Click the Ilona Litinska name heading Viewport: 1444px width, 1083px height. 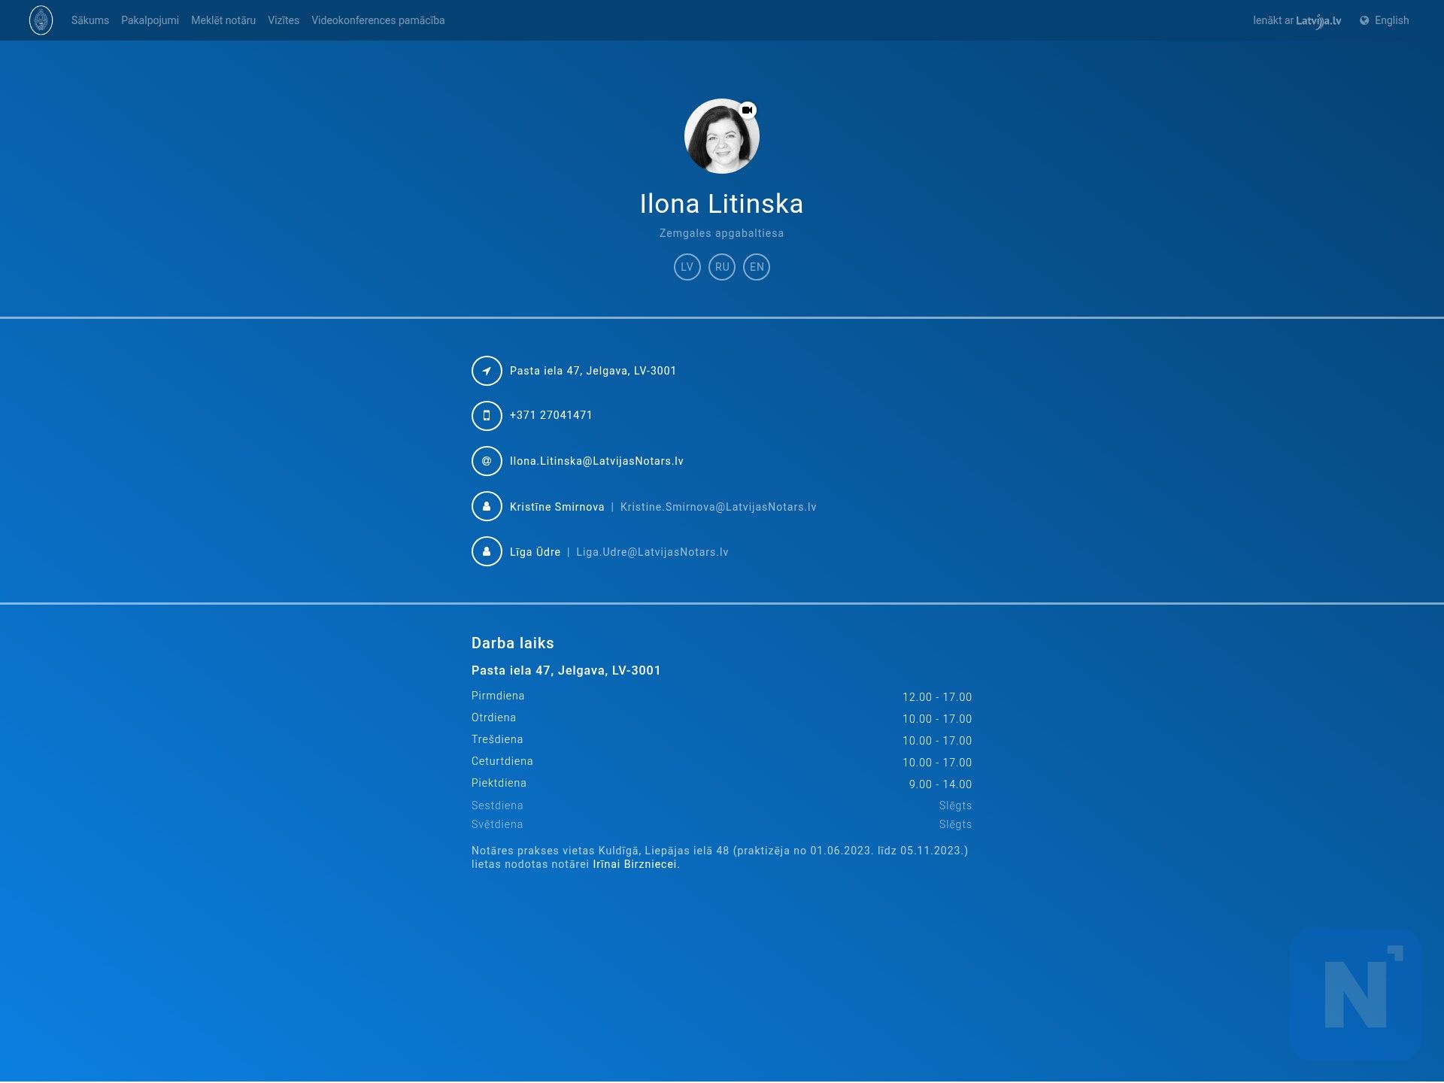coord(721,204)
